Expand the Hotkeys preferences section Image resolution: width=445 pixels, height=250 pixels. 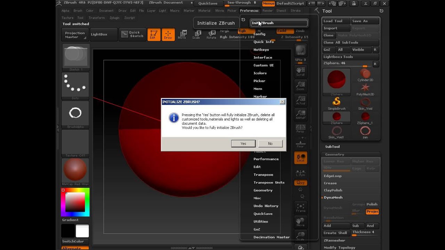(x=261, y=50)
